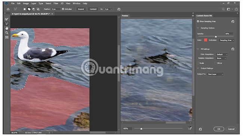The image size is (243, 136).
Task: Click the Opacity slider handle
Action: [216, 37]
